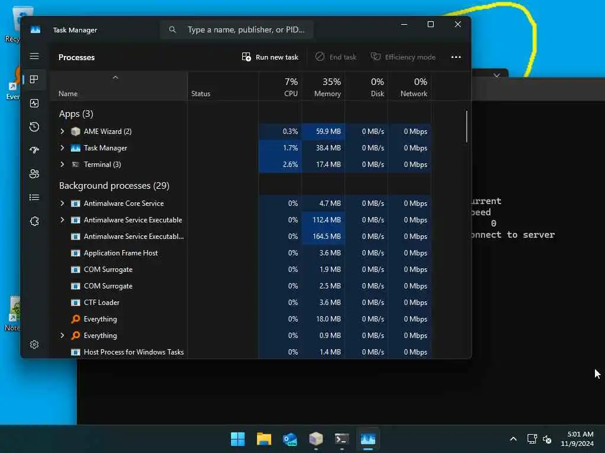Toggle Name column sort arrow

pos(115,77)
